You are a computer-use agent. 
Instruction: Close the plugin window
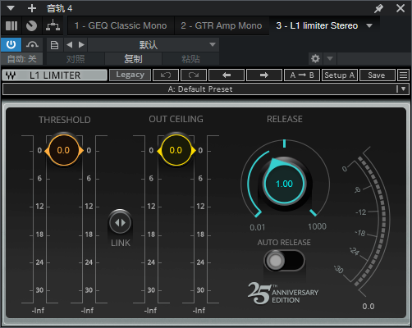coord(401,8)
